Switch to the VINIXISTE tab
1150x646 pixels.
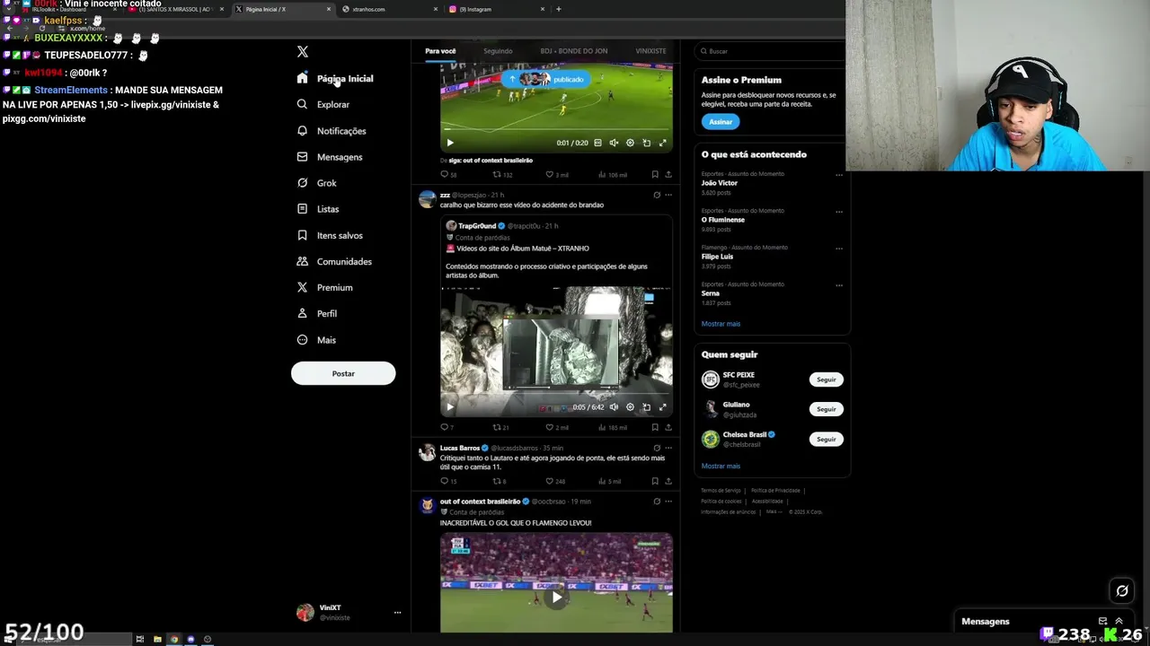pyautogui.click(x=650, y=51)
